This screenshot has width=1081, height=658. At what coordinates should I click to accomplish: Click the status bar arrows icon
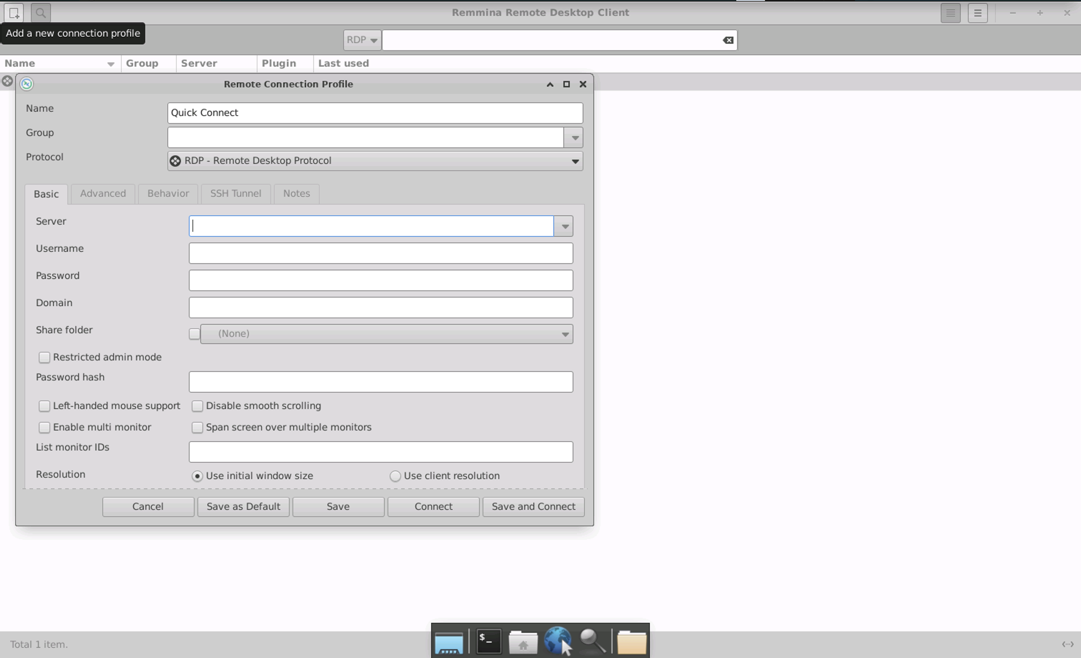[1067, 644]
